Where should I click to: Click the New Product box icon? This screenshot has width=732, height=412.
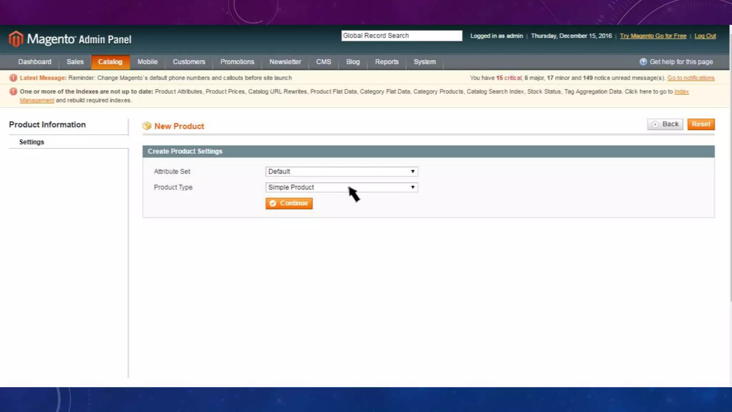click(147, 126)
